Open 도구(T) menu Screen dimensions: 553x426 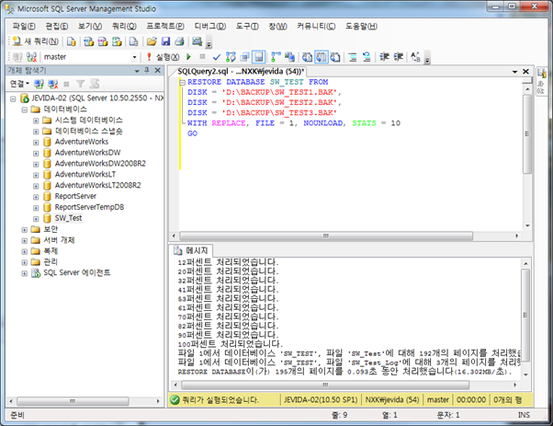247,26
